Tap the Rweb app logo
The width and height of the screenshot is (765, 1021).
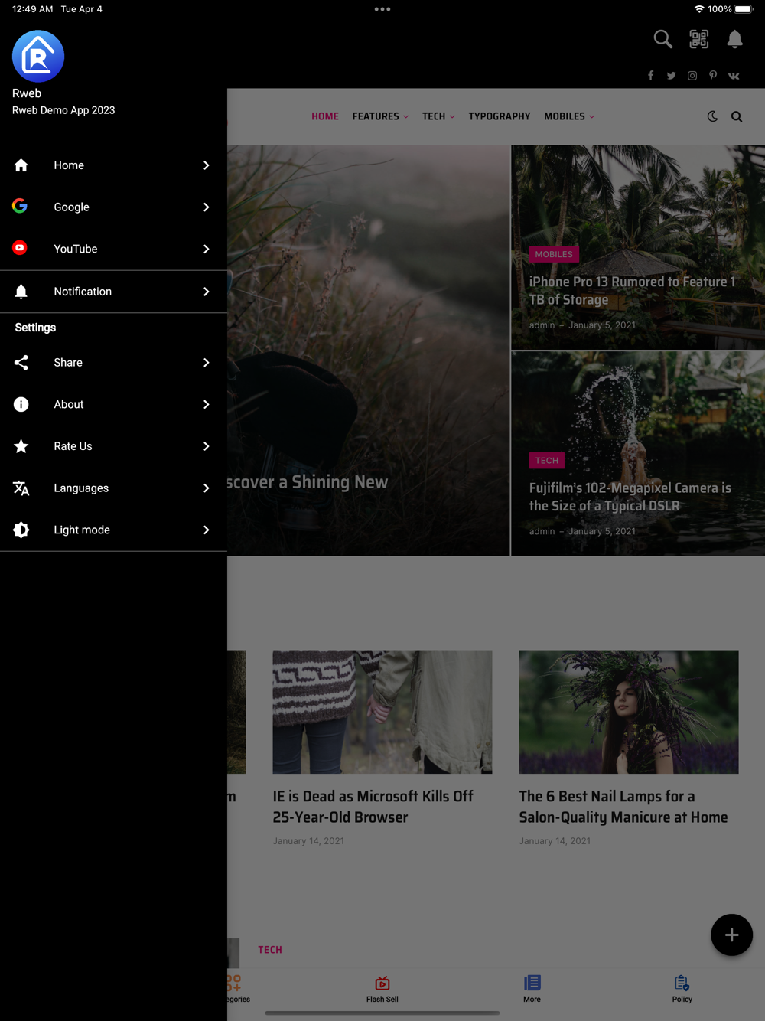tap(38, 57)
